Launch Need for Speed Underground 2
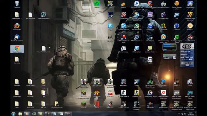 pyautogui.click(x=177, y=94)
